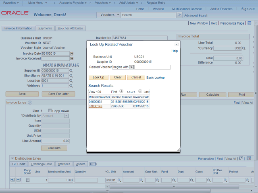Image resolution: width=258 pixels, height=193 pixels.
Task: Click Distribution Lines zoom grid icon
Action: coord(241,158)
